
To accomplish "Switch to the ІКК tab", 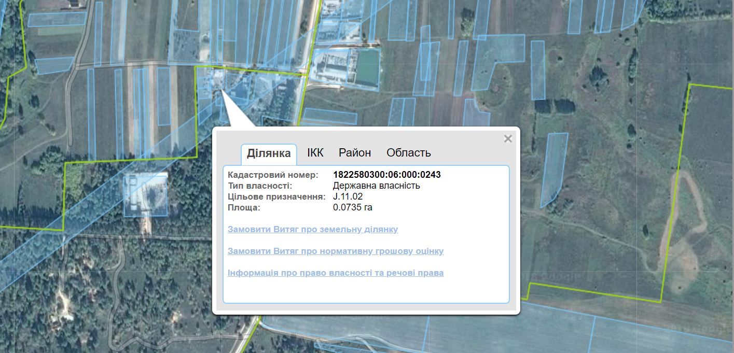I will [x=315, y=153].
